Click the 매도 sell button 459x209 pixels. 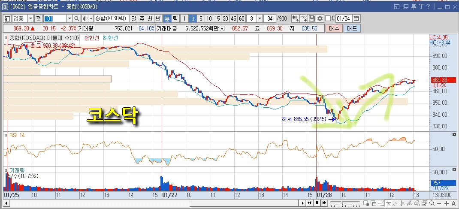pos(352,28)
